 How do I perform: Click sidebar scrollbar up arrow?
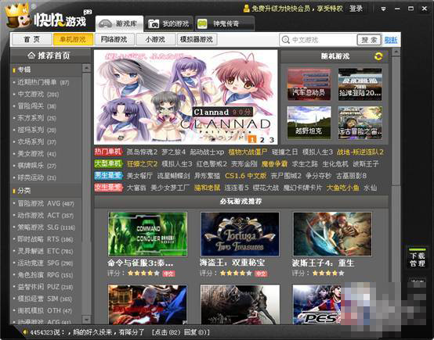tap(86, 68)
